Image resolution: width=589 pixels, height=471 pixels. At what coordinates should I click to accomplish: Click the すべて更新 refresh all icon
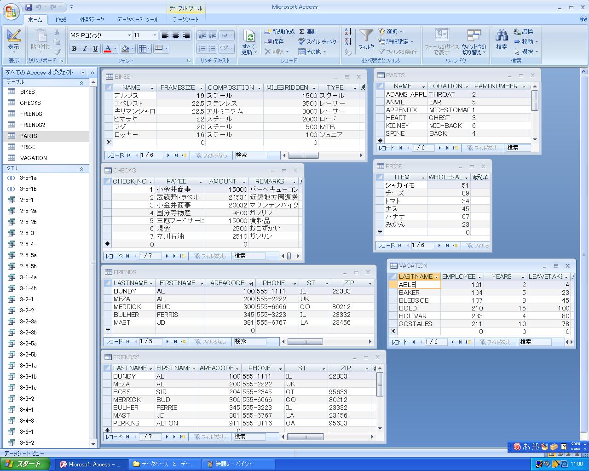[x=249, y=37]
